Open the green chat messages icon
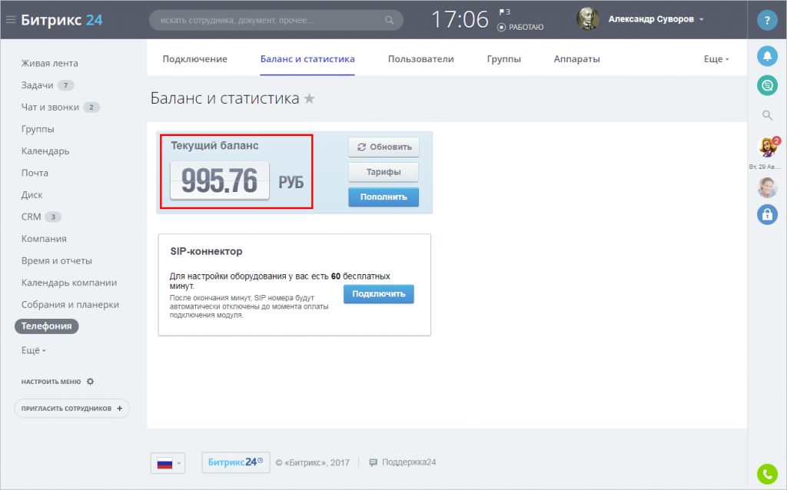 tap(767, 85)
